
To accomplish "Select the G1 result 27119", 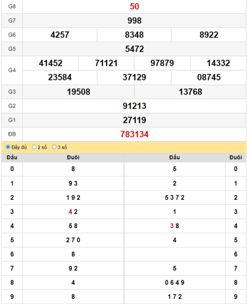I will 134,120.
